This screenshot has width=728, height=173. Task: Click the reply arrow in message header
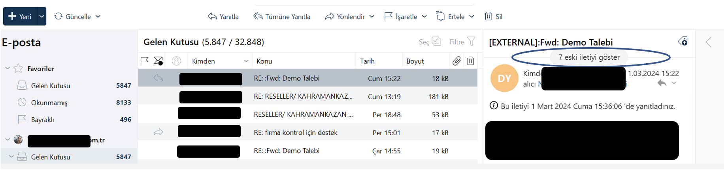[662, 83]
